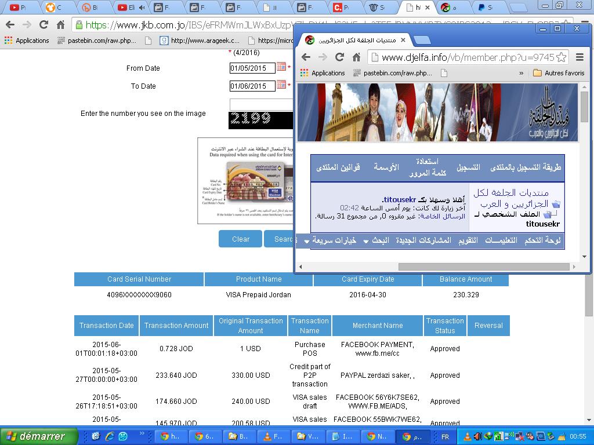This screenshot has height=445, width=594.
Task: Open home page in the jkb.com.jo window
Action: pyautogui.click(x=60, y=25)
